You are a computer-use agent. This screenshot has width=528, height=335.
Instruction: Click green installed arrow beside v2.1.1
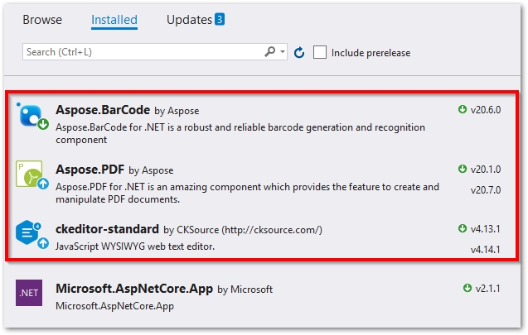point(468,289)
